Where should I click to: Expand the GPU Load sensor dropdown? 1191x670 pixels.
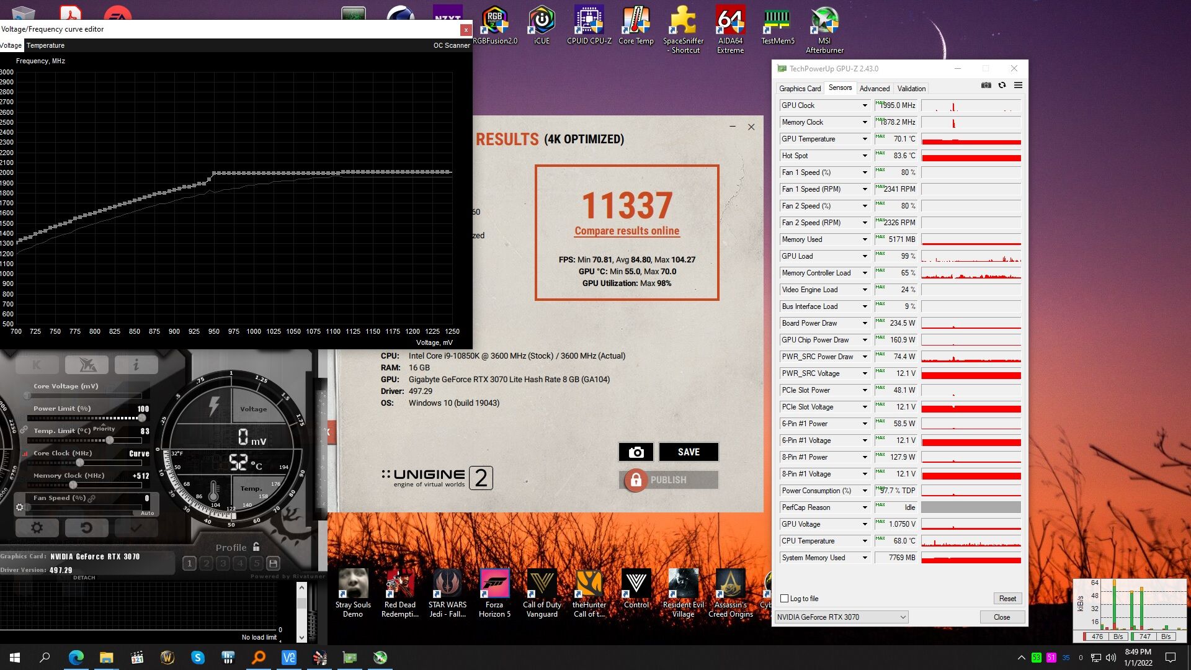(865, 256)
